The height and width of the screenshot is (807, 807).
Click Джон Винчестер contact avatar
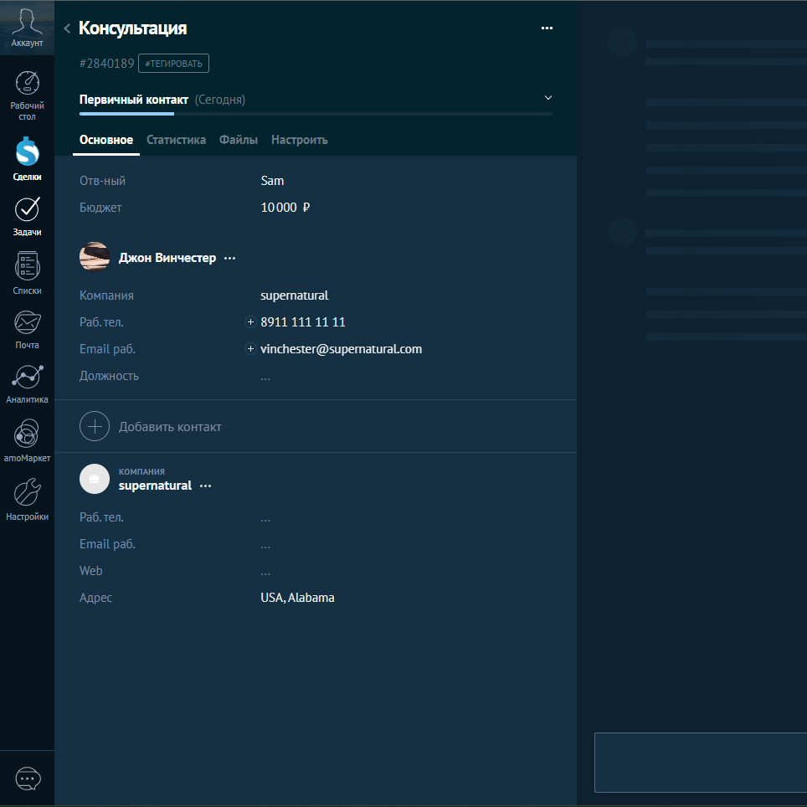95,256
